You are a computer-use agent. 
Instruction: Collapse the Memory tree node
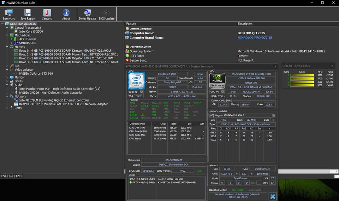[7, 47]
